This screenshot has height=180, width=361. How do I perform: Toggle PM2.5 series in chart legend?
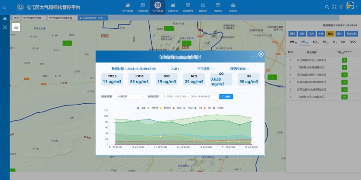pyautogui.click(x=166, y=108)
